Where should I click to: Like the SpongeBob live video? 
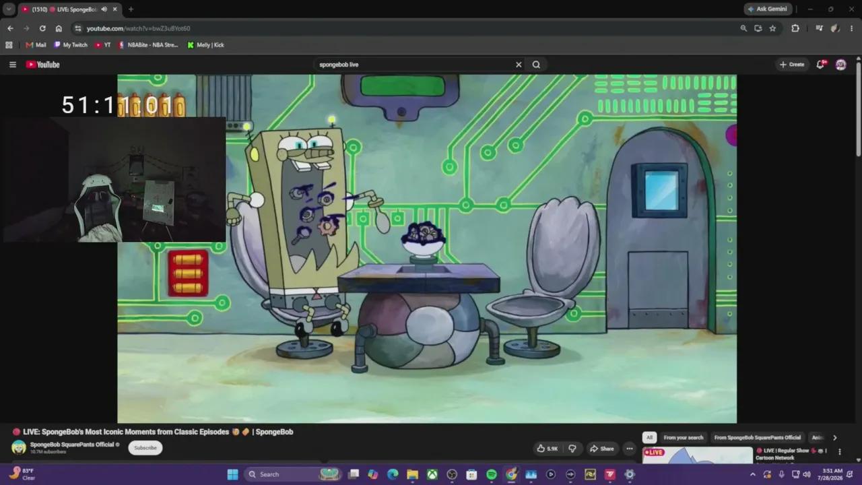[x=548, y=449]
